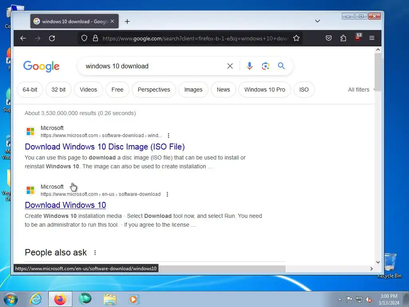The image size is (409, 307).
Task: Show hidden tray icons arrow
Action: [340, 300]
